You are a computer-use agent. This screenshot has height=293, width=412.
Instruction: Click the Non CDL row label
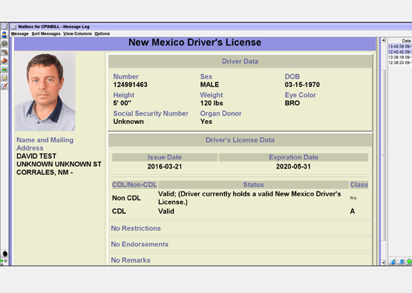click(126, 198)
